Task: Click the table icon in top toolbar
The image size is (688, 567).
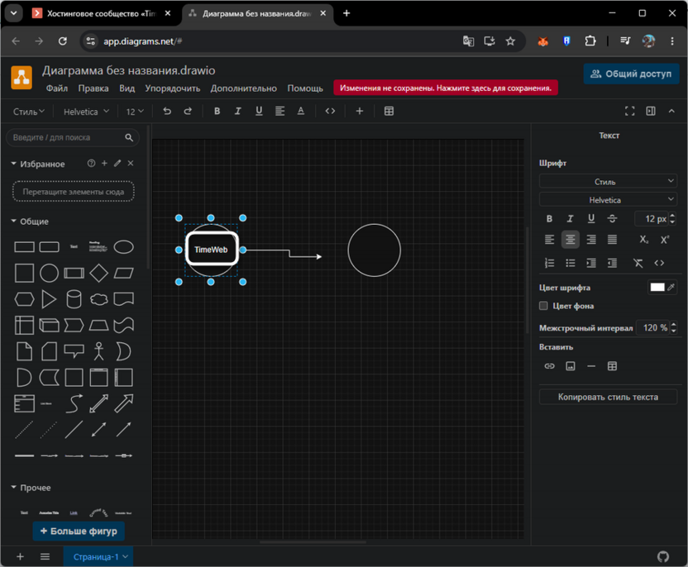Action: tap(389, 112)
